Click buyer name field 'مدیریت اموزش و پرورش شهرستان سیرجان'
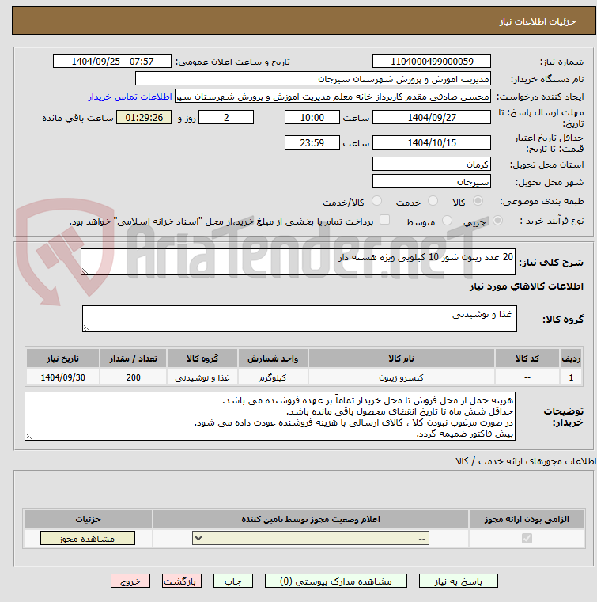 [x=312, y=79]
